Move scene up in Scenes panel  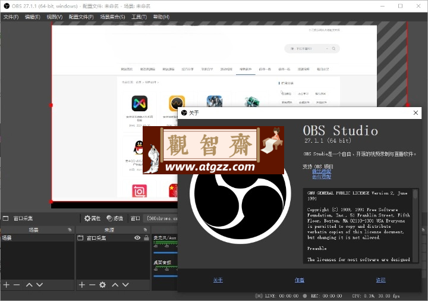pos(29,285)
